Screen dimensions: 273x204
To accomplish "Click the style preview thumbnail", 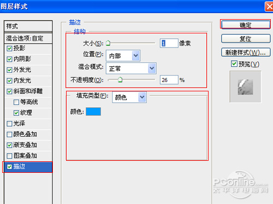I will coord(245,87).
